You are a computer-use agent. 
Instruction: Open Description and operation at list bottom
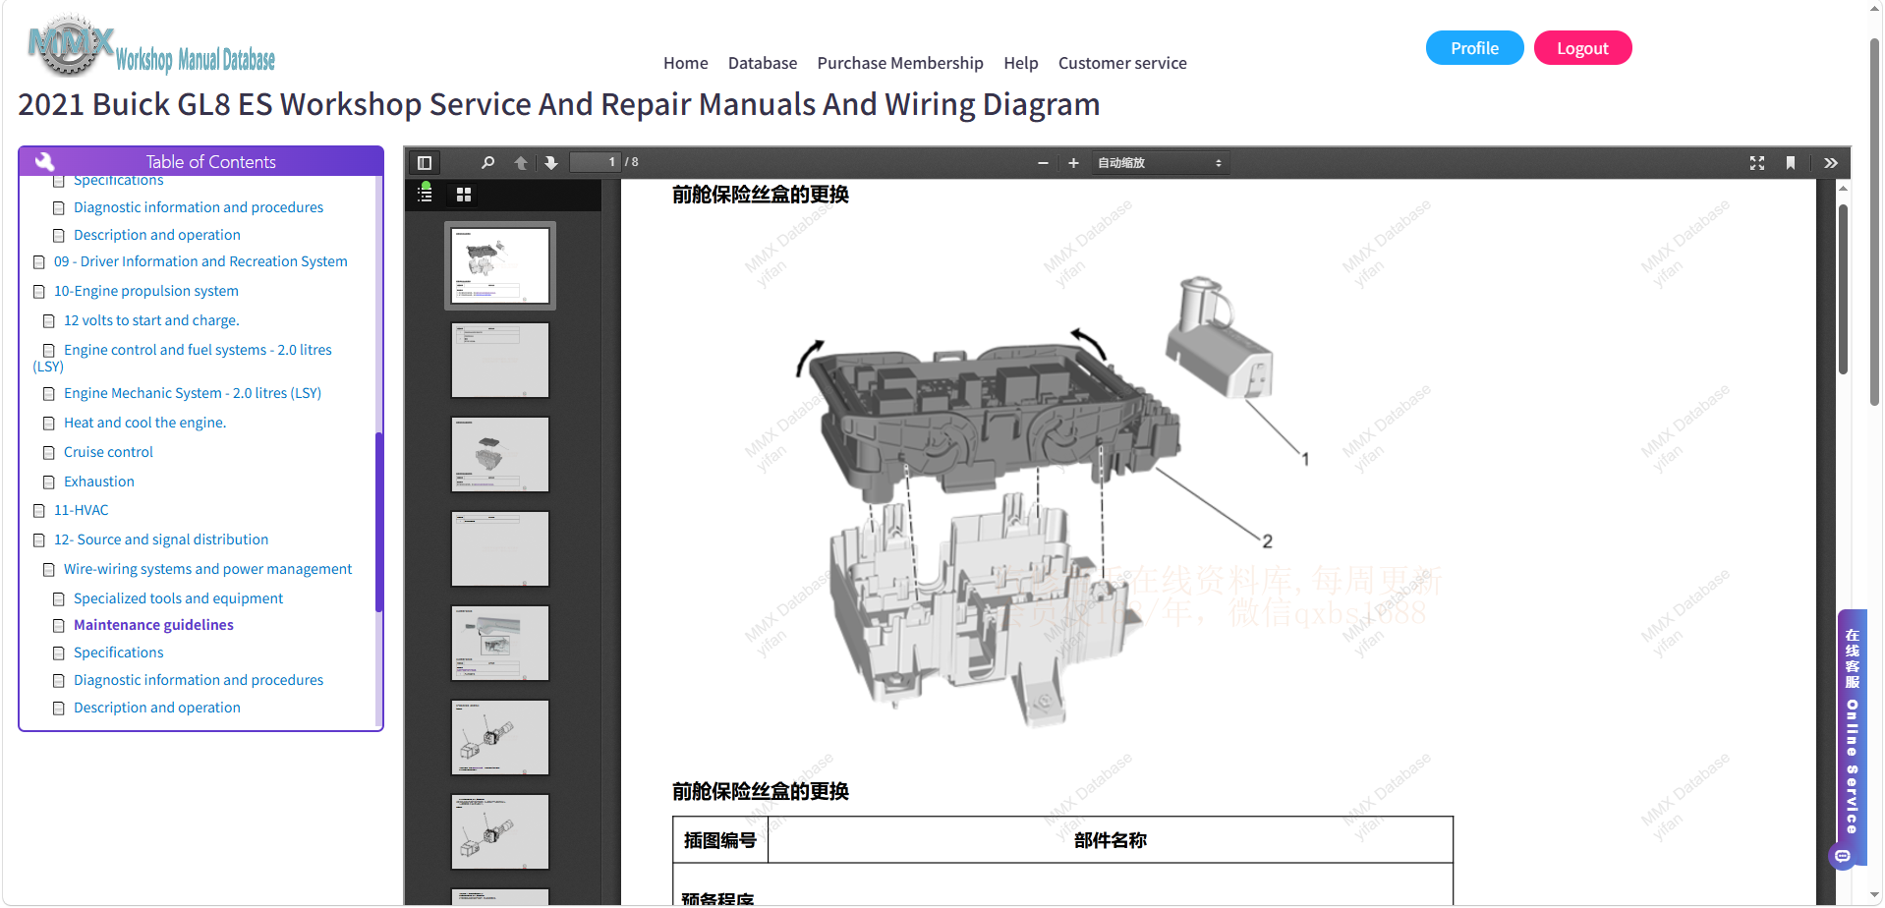coord(157,708)
